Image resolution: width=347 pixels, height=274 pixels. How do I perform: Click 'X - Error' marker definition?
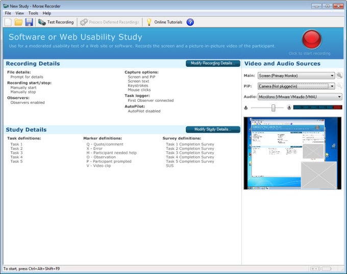94,149
